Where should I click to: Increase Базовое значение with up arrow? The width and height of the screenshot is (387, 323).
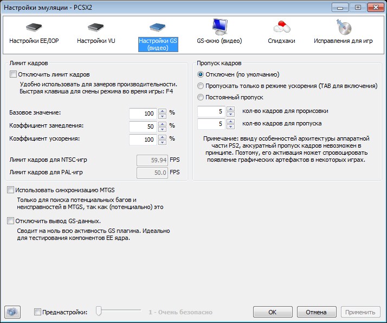tap(162, 111)
